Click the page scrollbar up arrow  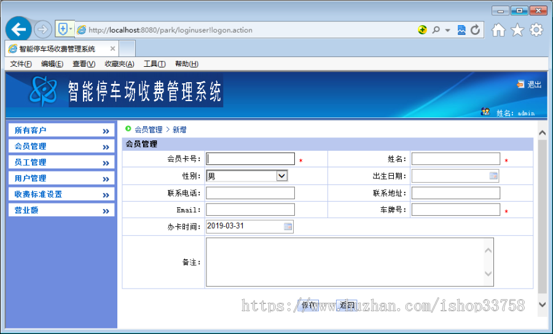pos(543,132)
